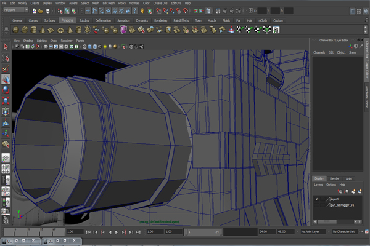The height and width of the screenshot is (246, 370).
Task: Switch to the Render layer tab
Action: (x=334, y=179)
